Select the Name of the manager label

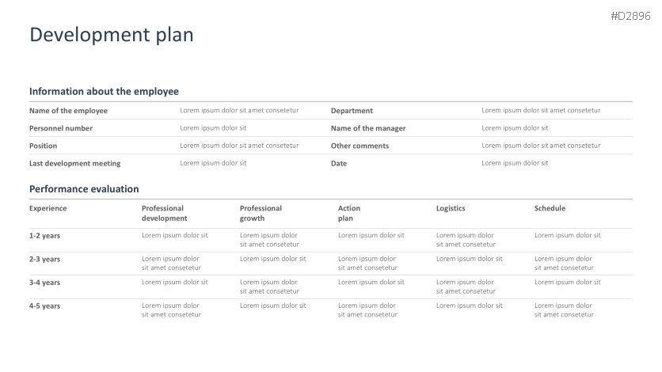coord(368,128)
